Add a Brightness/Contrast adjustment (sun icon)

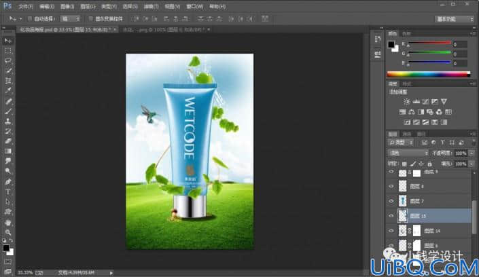coord(406,102)
